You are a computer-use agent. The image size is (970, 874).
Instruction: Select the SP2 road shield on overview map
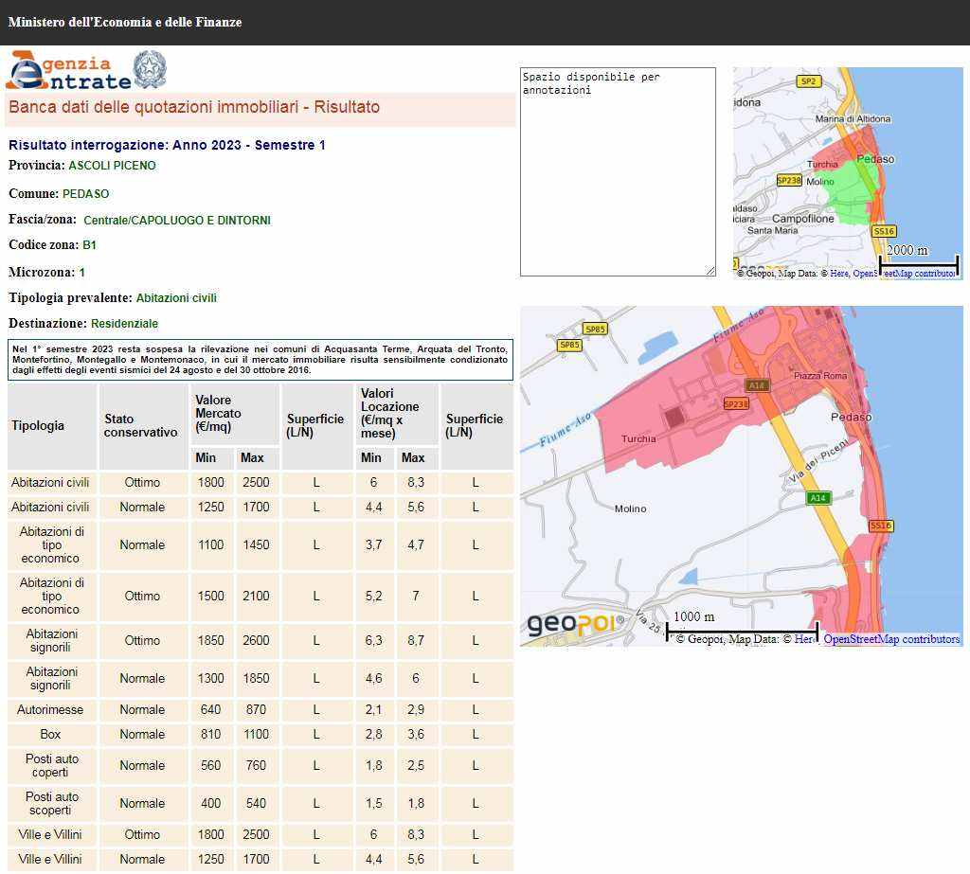pyautogui.click(x=808, y=81)
